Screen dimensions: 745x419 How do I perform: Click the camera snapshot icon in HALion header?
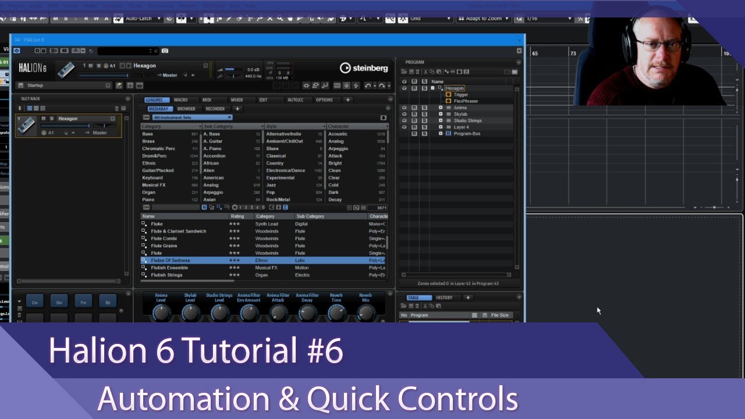165,51
